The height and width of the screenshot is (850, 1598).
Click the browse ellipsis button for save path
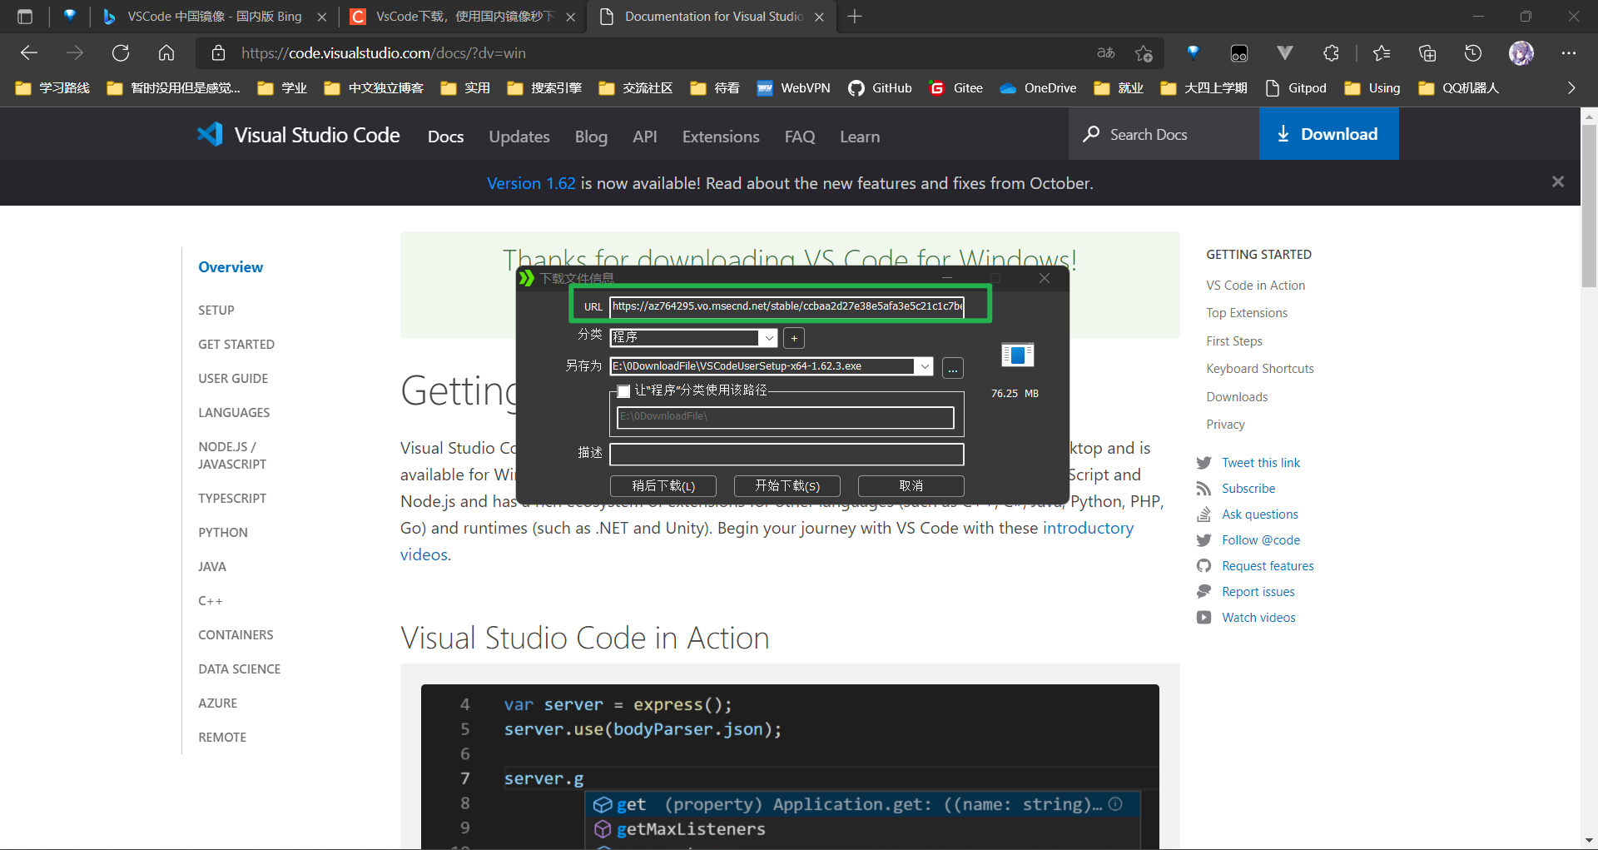[953, 368]
